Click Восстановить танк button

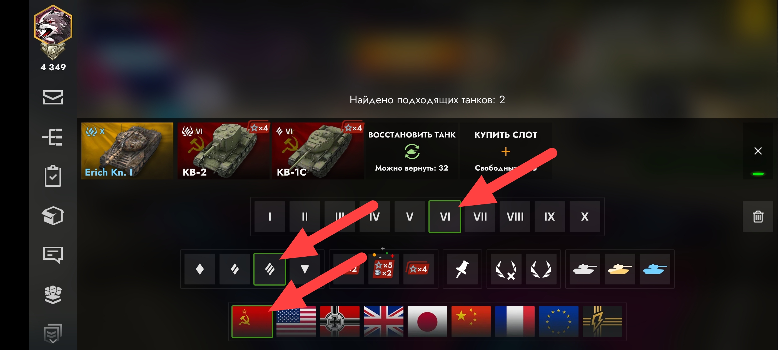tap(412, 151)
